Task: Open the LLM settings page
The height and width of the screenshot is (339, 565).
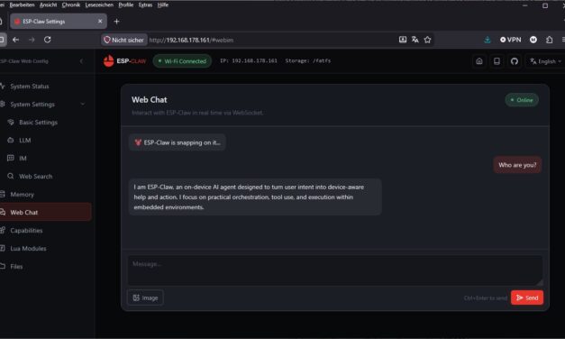Action: coord(25,141)
